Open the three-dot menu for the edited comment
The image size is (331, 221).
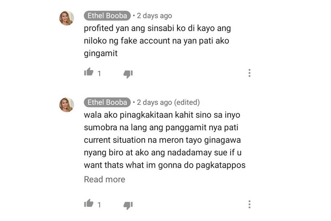(x=250, y=204)
